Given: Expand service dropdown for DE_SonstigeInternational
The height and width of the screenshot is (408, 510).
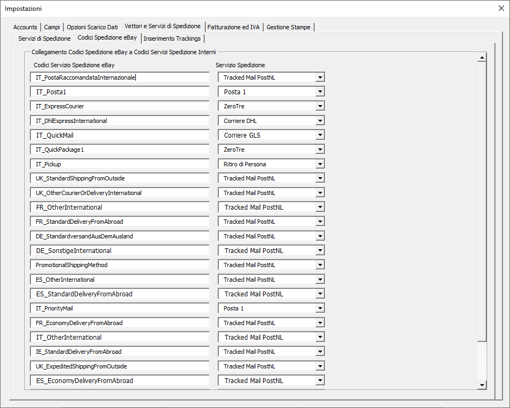Looking at the screenshot, I should (320, 250).
